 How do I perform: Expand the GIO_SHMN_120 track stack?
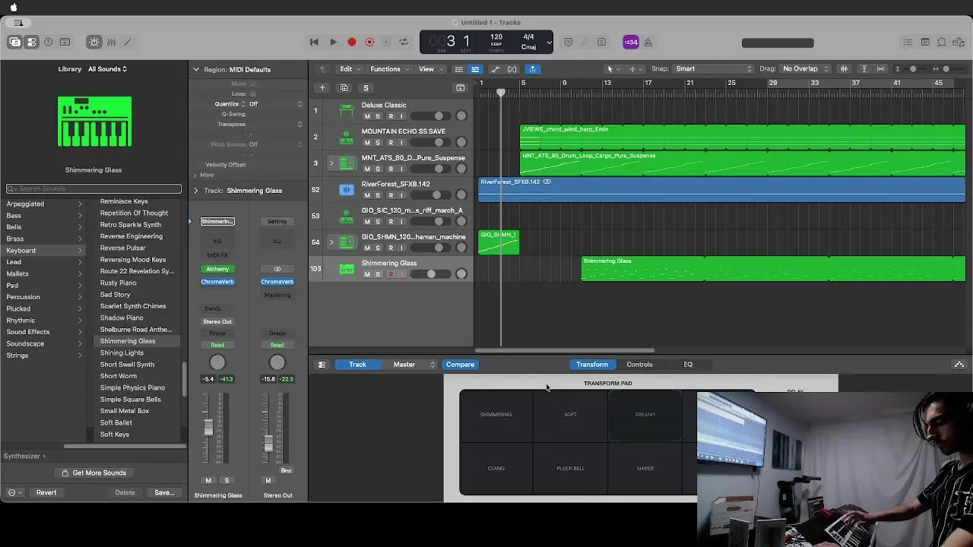[331, 242]
